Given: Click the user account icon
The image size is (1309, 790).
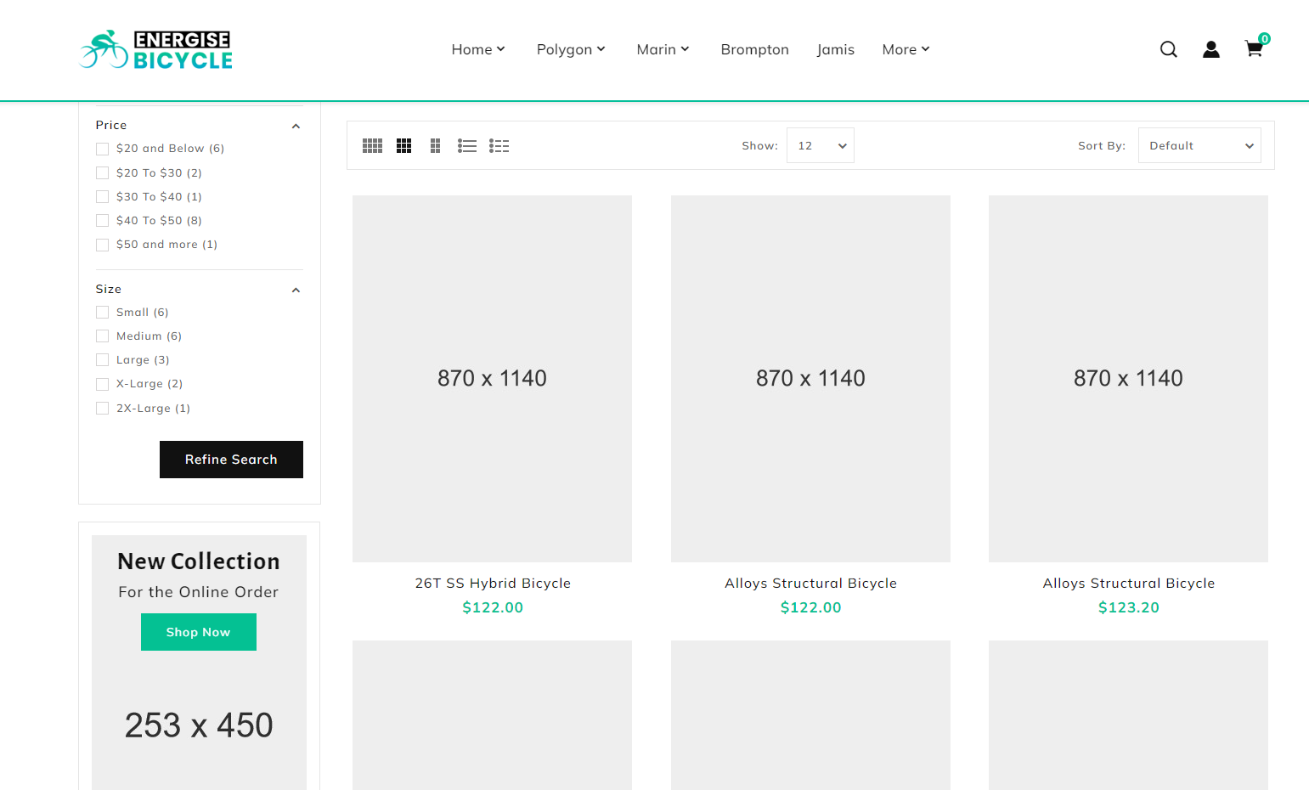Looking at the screenshot, I should pos(1210,49).
